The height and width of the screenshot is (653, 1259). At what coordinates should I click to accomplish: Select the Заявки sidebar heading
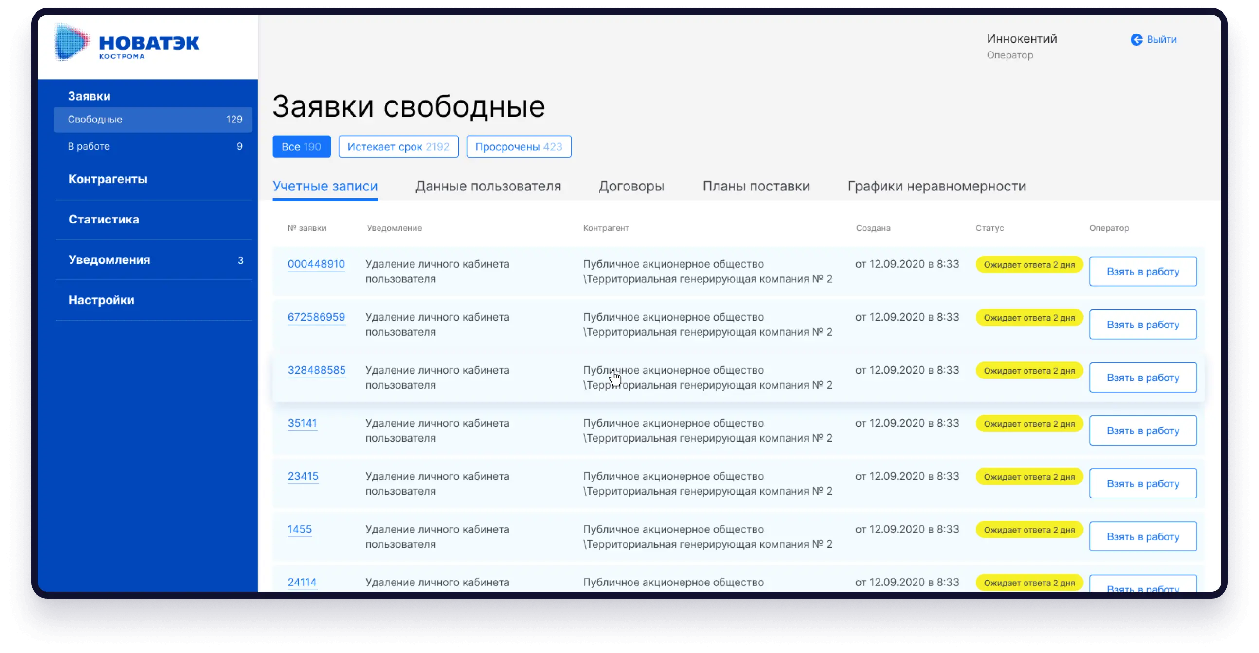pos(89,96)
